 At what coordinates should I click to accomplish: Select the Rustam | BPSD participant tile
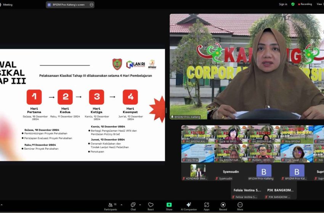(264, 153)
